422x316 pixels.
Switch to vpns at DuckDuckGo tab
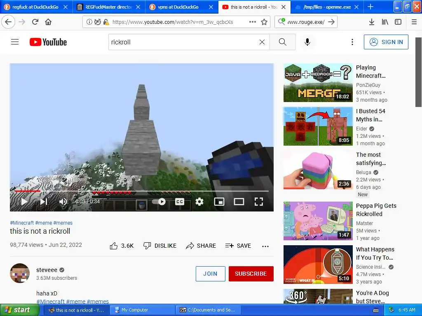pos(178,7)
